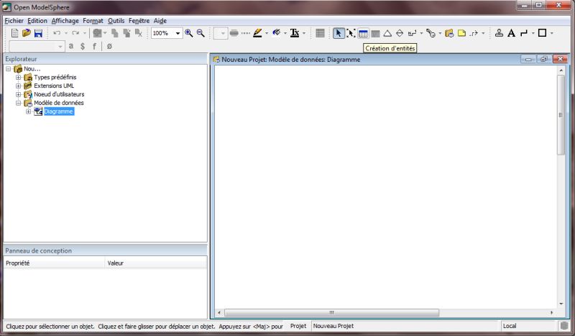Click the stamp tool icon

click(499, 33)
